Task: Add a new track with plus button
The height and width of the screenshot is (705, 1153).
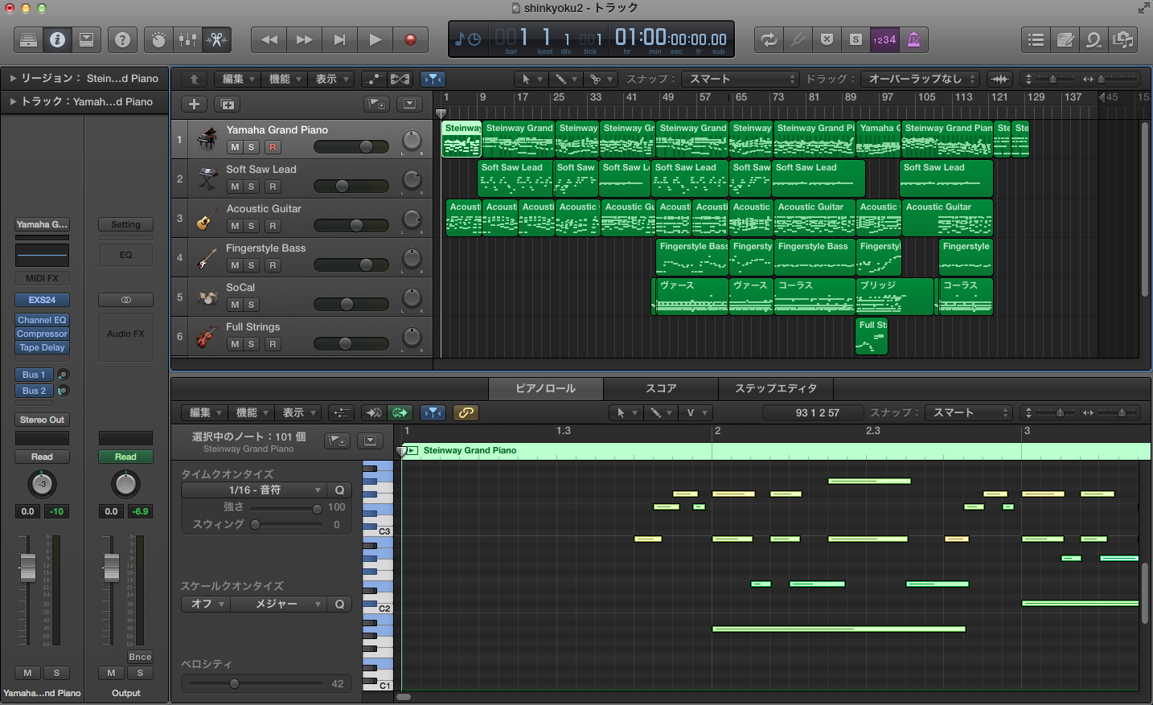Action: [x=194, y=104]
